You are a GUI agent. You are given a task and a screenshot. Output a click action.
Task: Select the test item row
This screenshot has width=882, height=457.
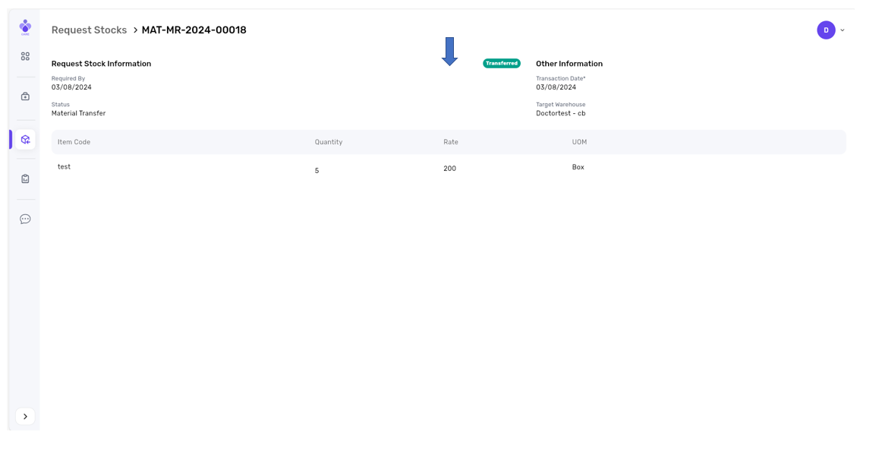(65, 167)
